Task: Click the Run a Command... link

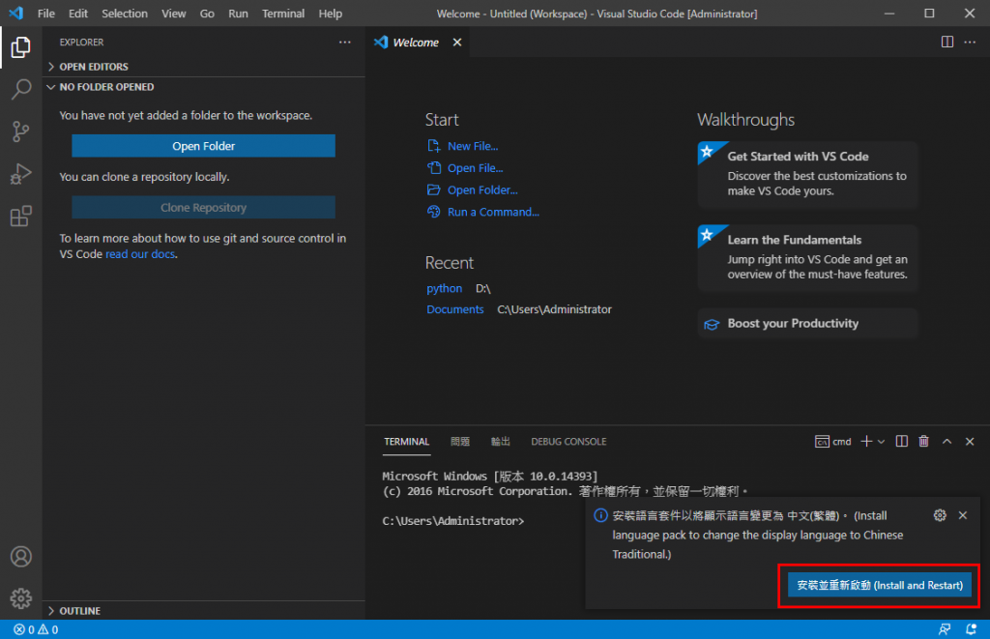Action: (493, 212)
